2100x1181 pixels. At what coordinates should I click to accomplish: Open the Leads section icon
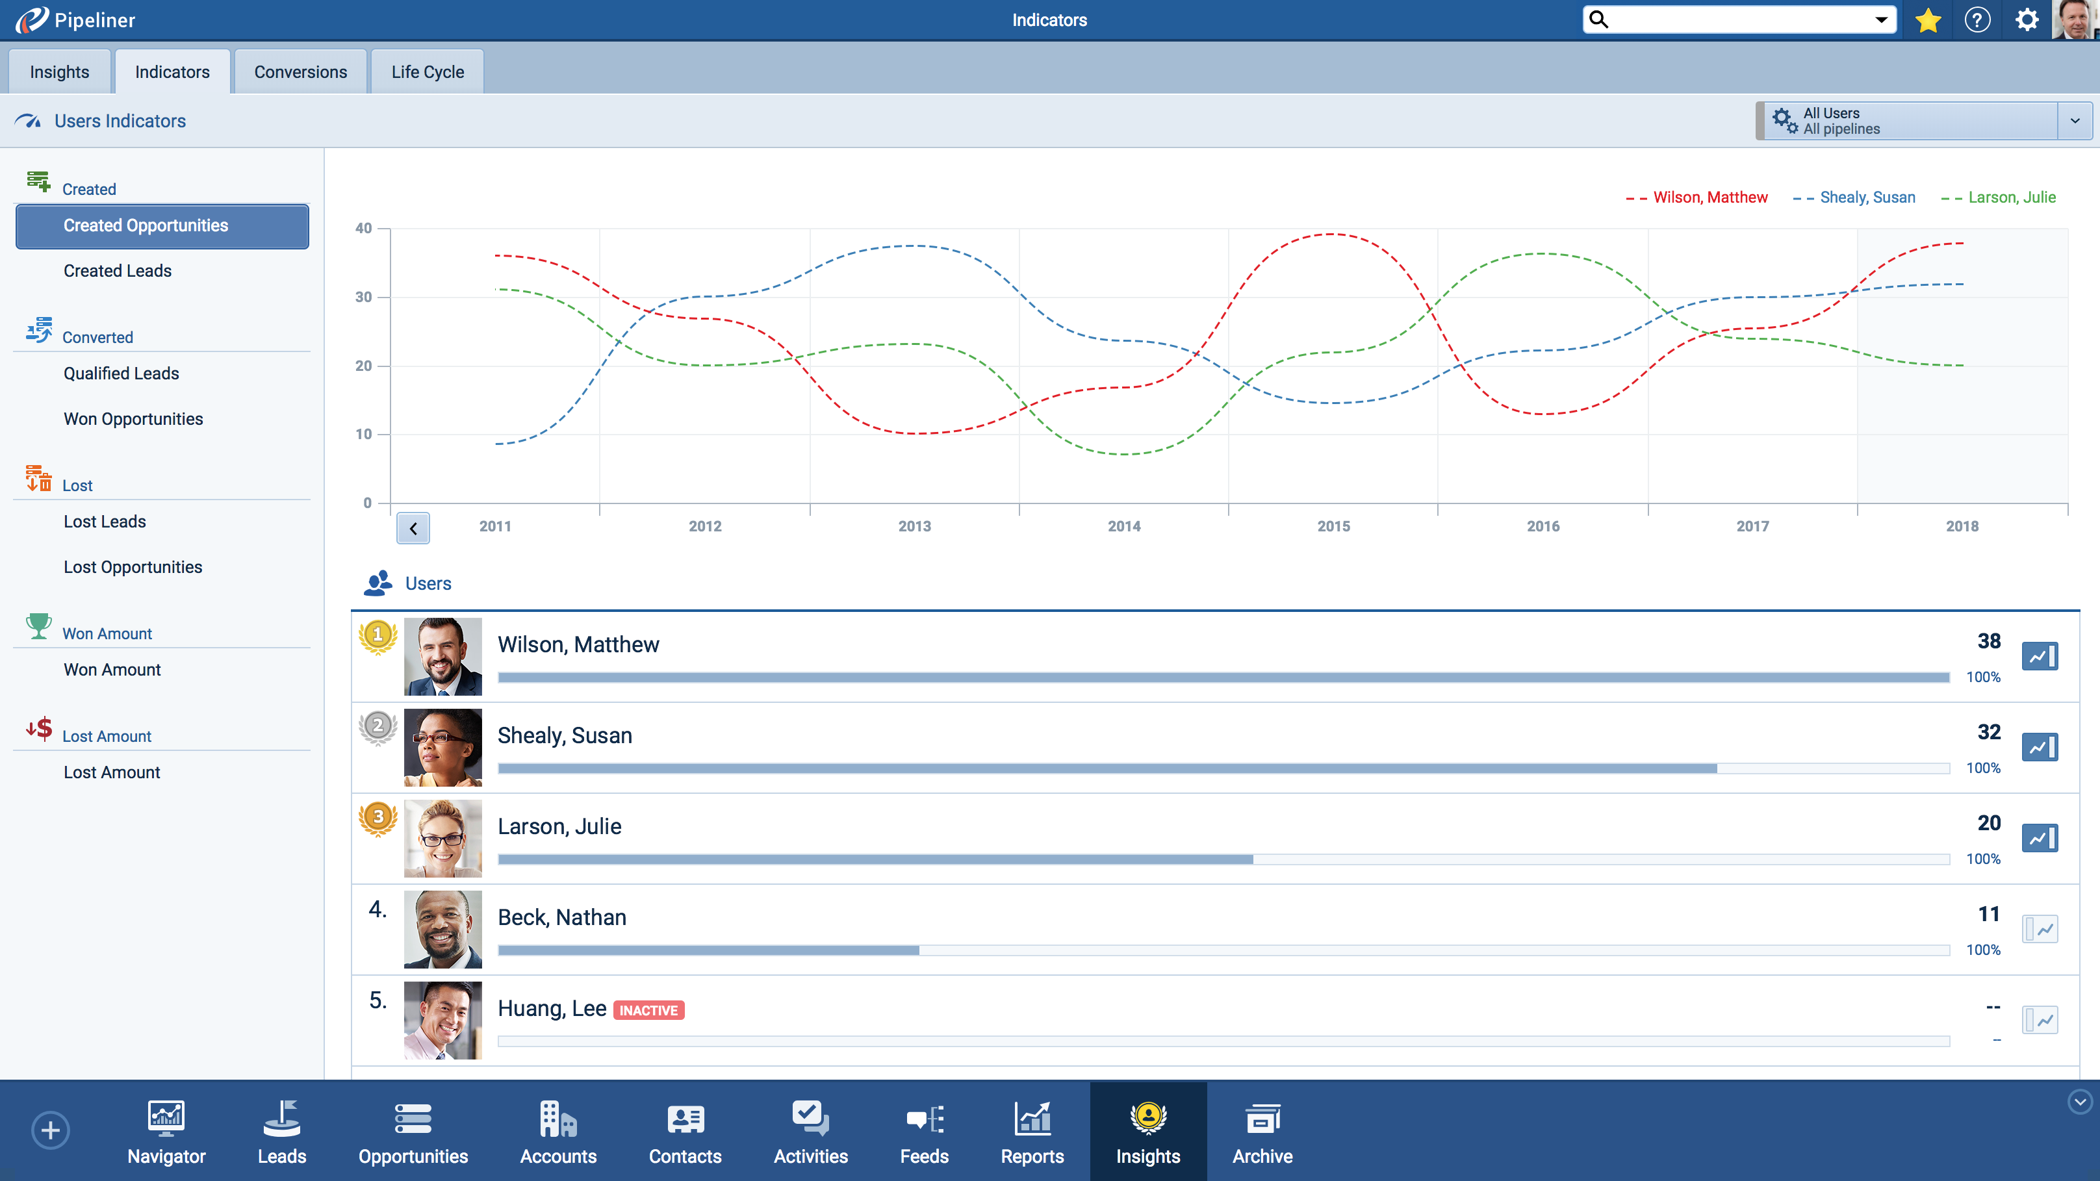pos(281,1131)
